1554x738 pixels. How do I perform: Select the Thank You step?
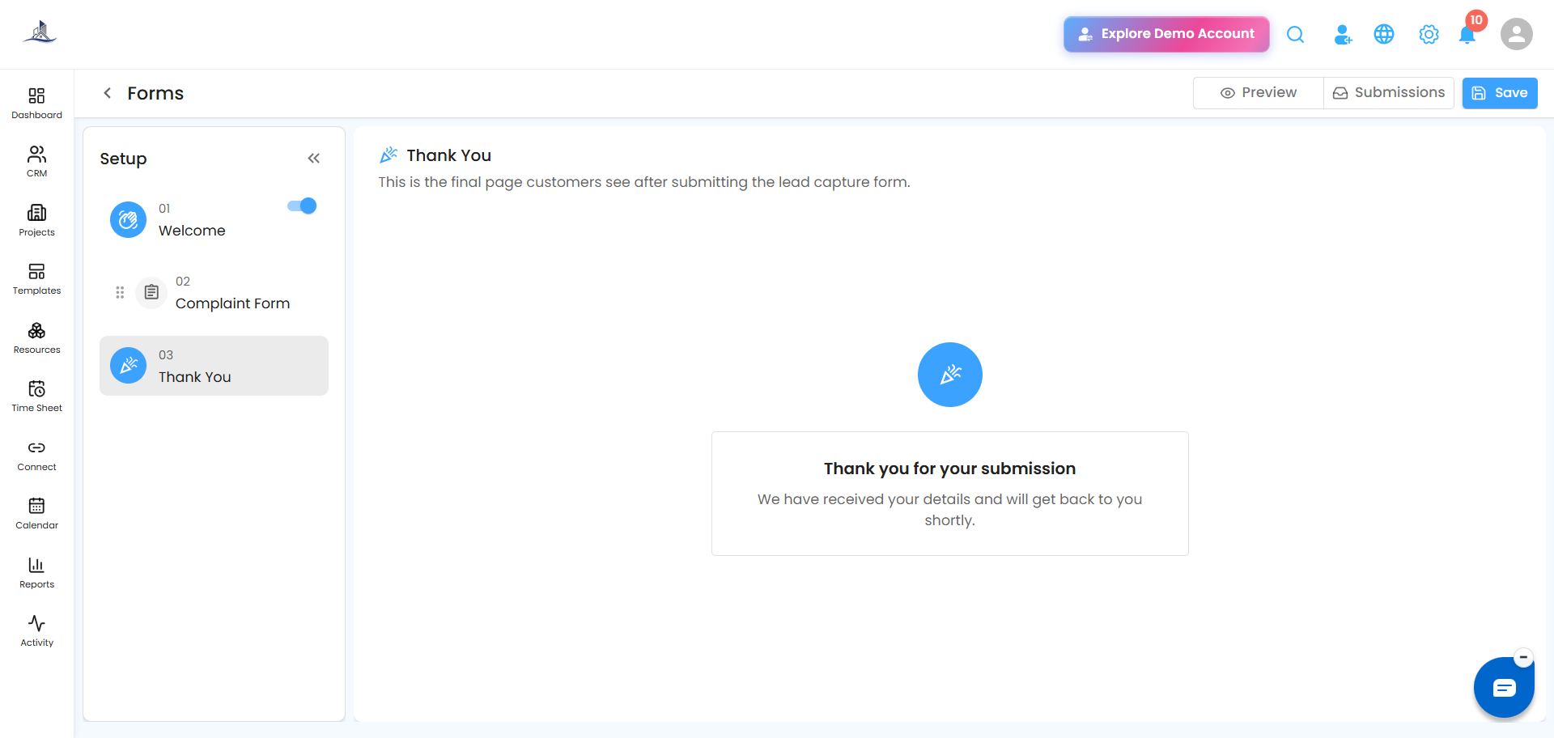(x=214, y=366)
